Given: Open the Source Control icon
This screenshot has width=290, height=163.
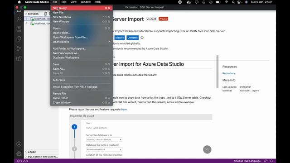Looking at the screenshot, I should pos(19,48).
